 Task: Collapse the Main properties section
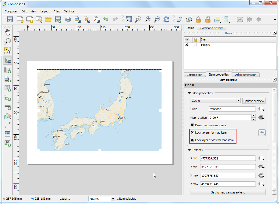tap(189, 93)
